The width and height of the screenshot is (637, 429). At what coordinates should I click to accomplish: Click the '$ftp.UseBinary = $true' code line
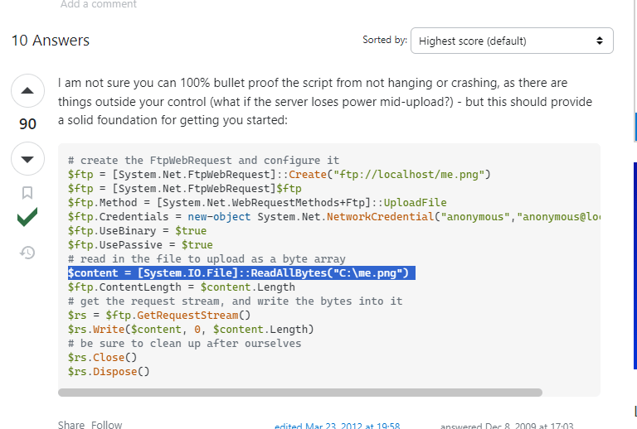point(138,231)
